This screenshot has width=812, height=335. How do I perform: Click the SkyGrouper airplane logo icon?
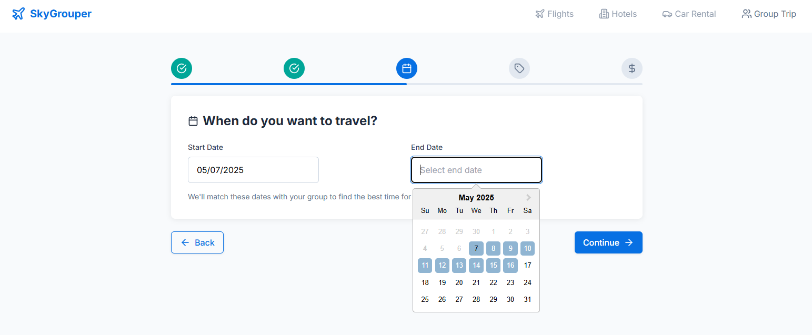point(18,14)
